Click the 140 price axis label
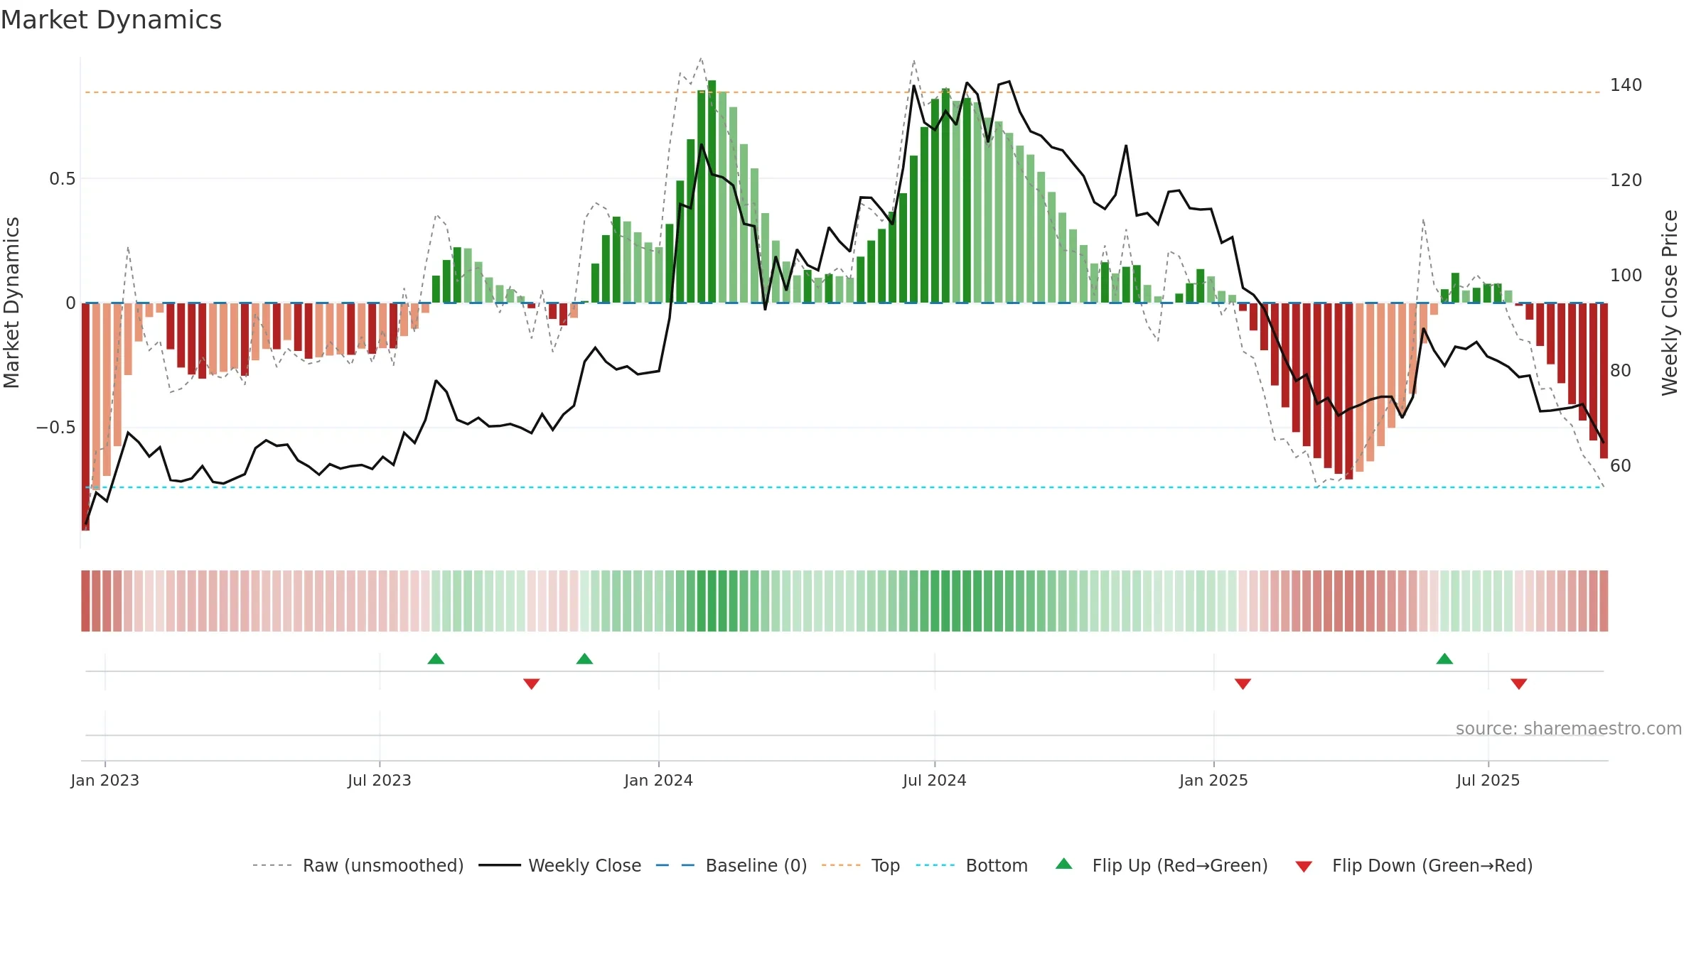The image size is (1706, 959). click(x=1626, y=85)
